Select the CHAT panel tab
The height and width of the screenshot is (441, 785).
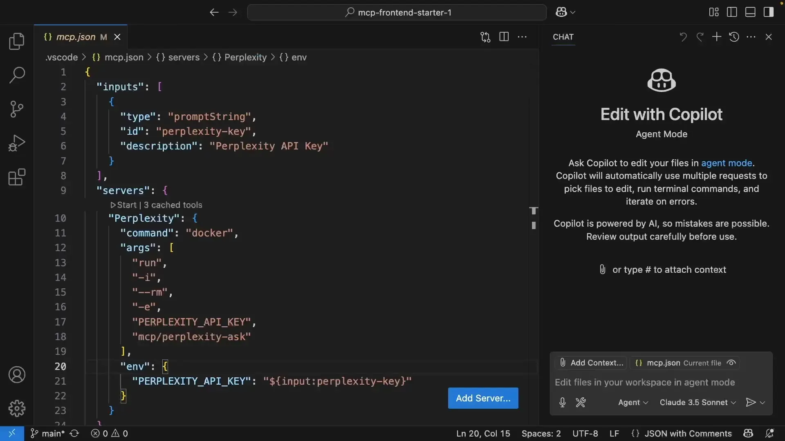(563, 37)
